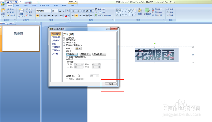Reset the slide layout (重设)
The image size is (212, 122).
[x=29, y=12]
